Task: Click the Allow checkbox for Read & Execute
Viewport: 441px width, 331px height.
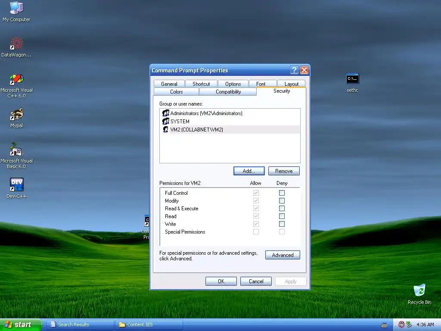Action: coord(256,208)
